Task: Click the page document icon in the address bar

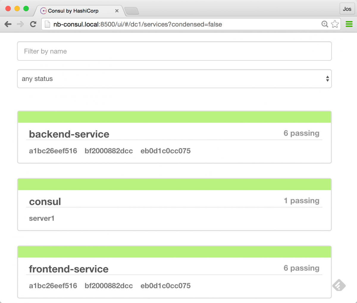Action: 47,24
